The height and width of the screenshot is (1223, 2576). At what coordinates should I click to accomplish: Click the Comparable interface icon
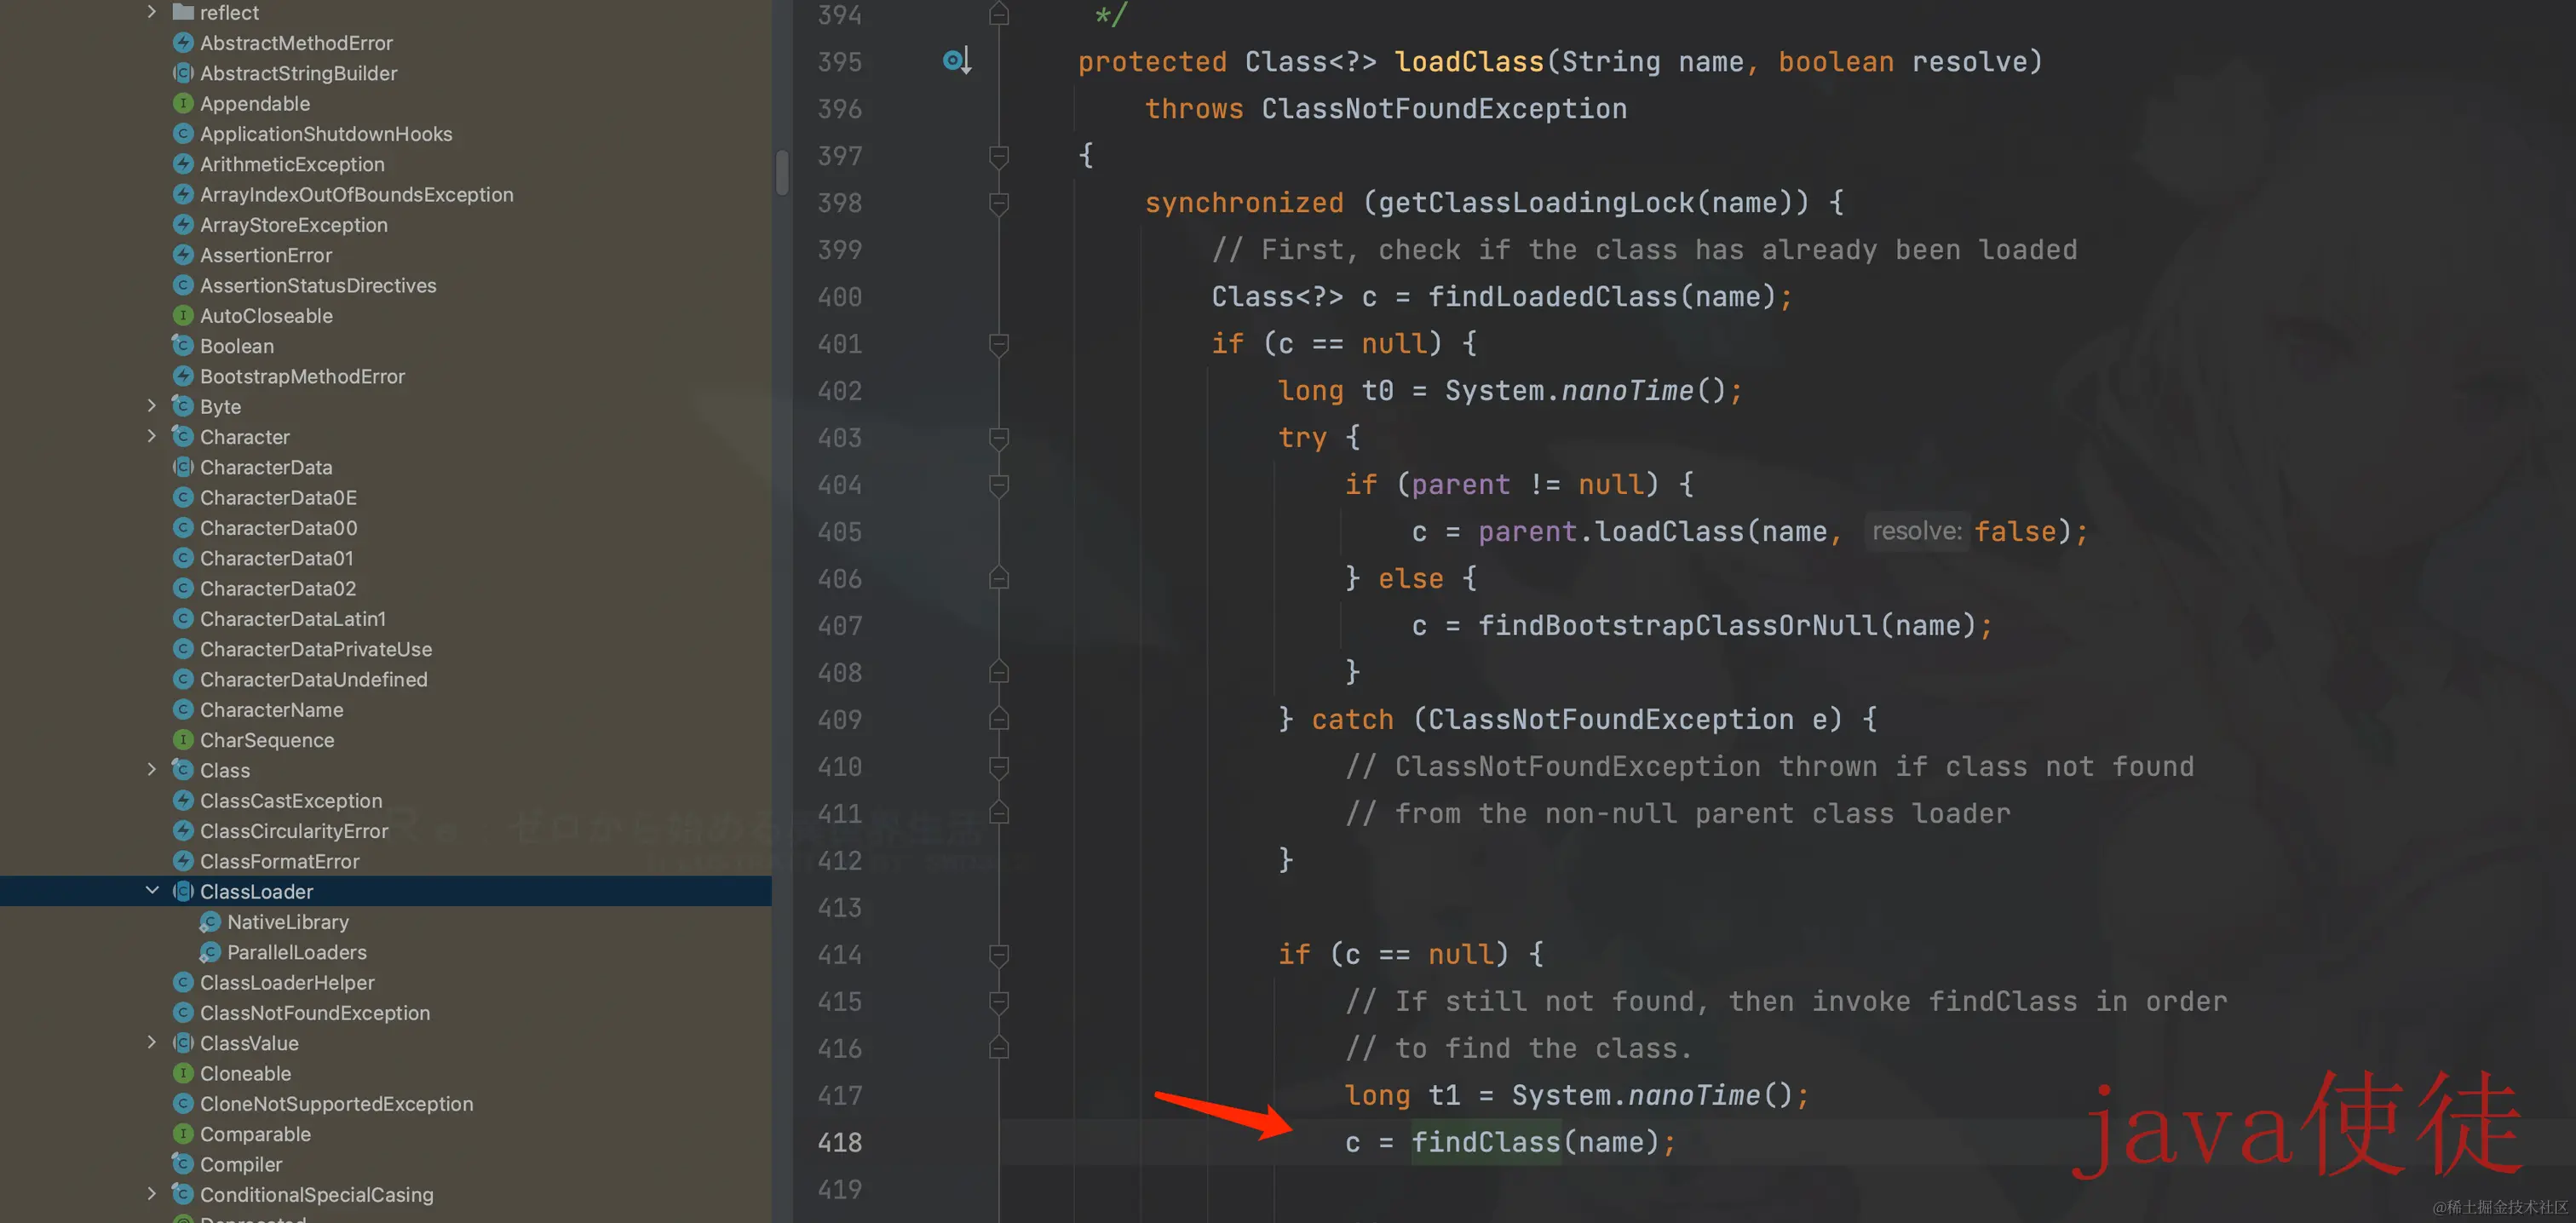click(183, 1134)
